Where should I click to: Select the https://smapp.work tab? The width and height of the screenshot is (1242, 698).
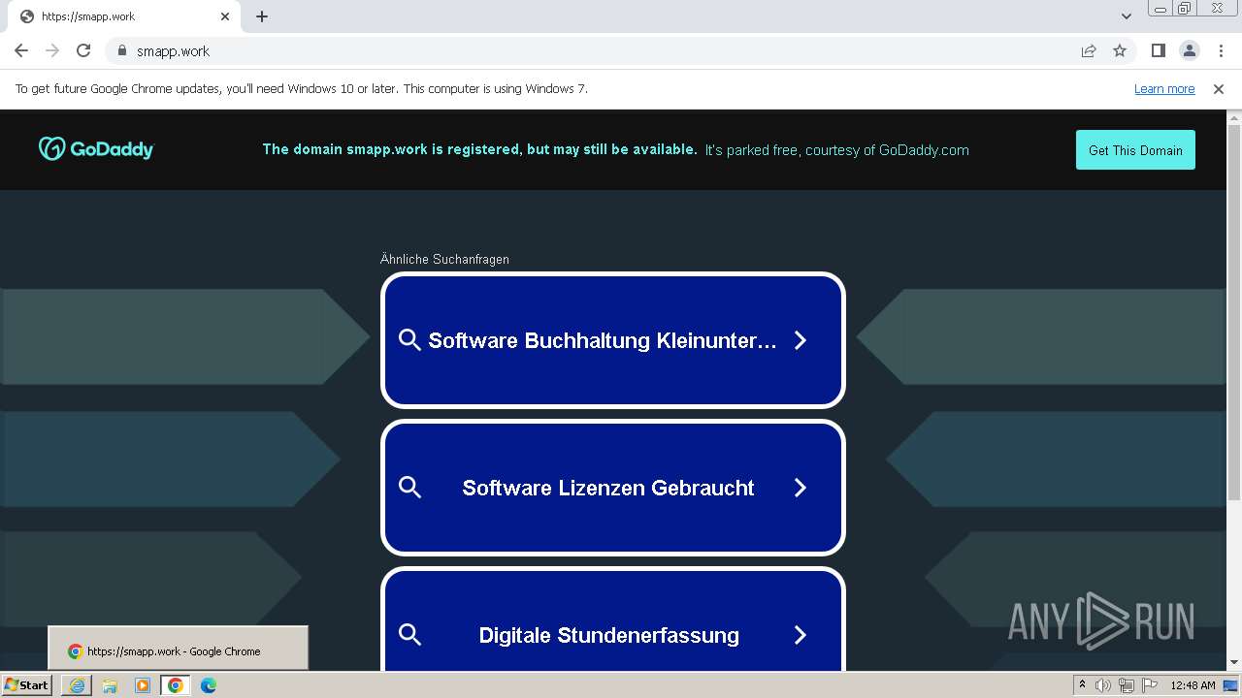pos(122,16)
